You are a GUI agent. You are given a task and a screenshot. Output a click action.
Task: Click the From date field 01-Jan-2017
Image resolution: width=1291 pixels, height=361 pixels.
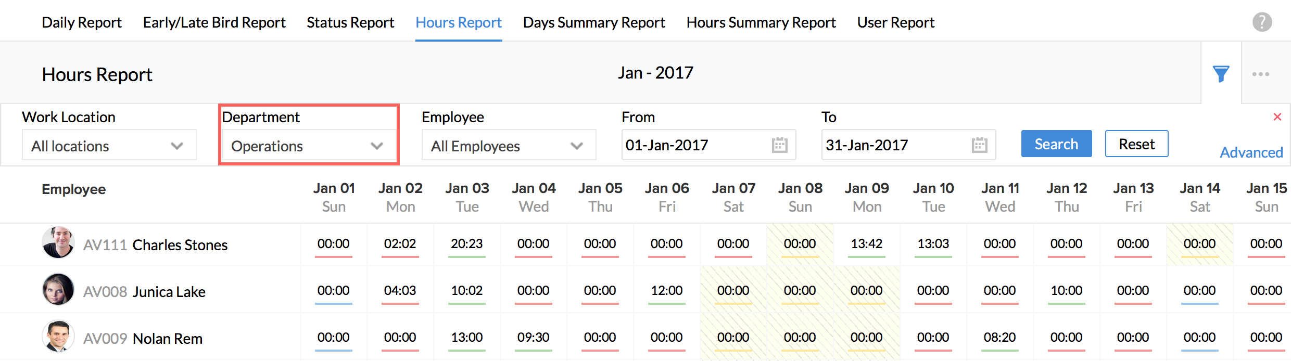point(708,145)
